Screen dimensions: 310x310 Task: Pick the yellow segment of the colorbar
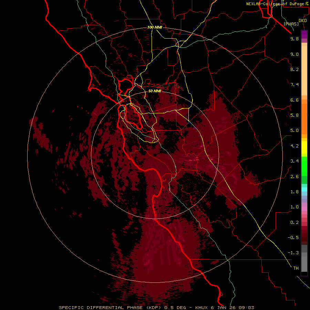(304, 147)
